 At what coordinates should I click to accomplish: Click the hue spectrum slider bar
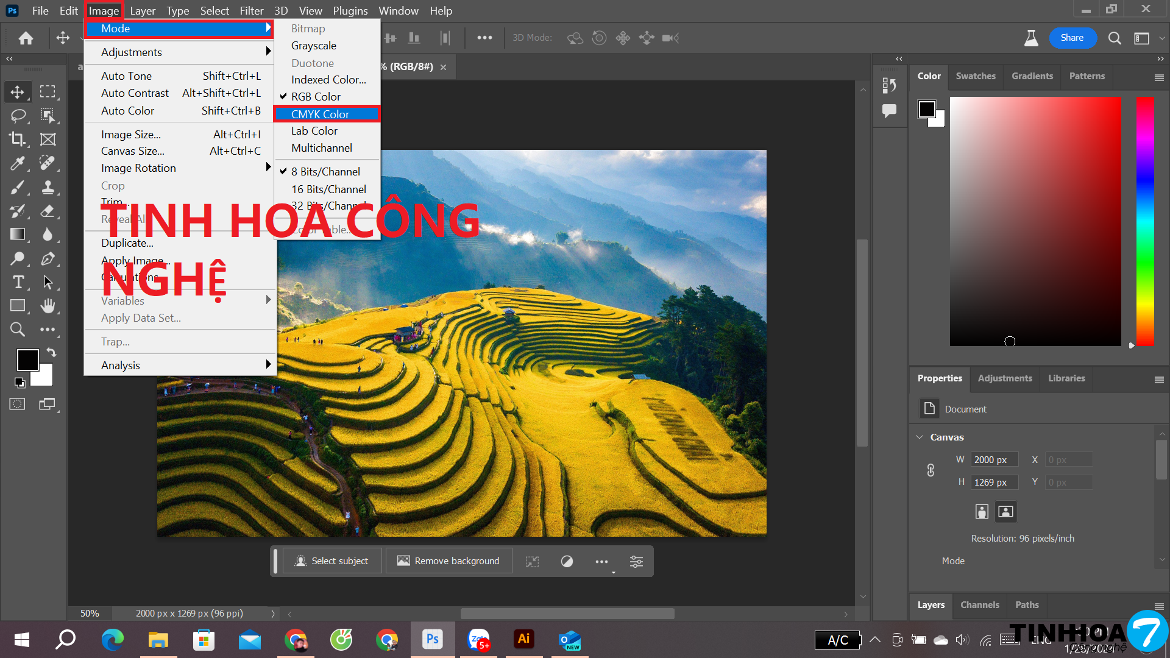point(1144,221)
